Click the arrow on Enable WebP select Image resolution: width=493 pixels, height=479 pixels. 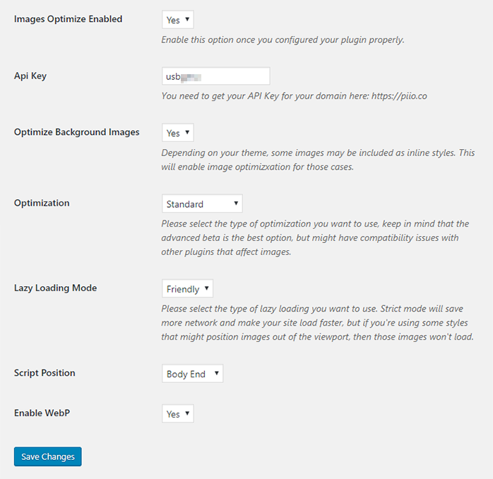pos(187,413)
